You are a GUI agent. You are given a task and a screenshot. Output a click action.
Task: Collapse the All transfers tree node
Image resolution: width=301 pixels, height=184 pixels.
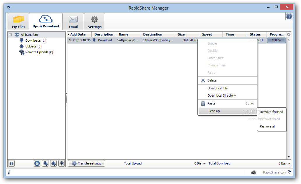pyautogui.click(x=10, y=35)
